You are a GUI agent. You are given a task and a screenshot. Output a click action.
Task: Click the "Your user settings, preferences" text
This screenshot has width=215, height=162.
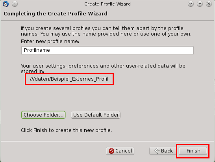click(x=103, y=68)
